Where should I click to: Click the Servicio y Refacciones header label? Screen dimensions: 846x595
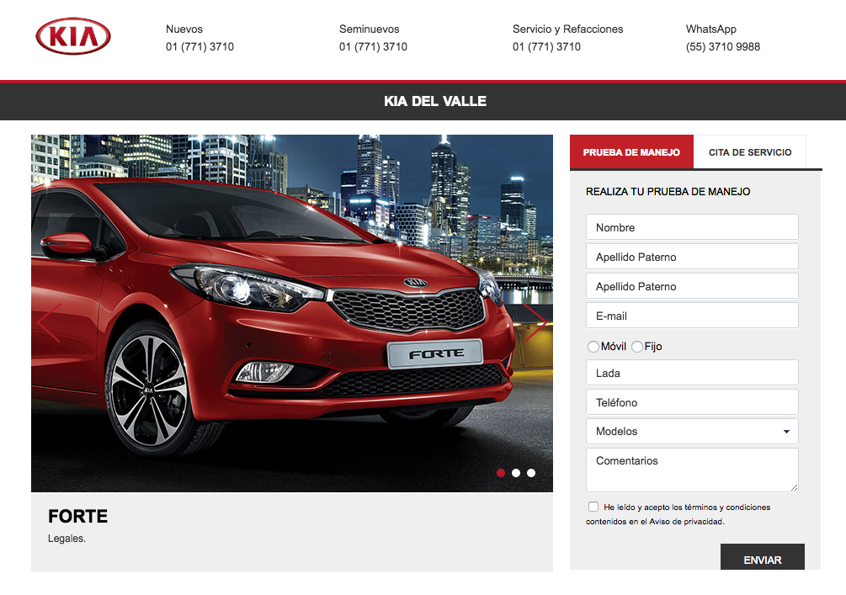[567, 29]
